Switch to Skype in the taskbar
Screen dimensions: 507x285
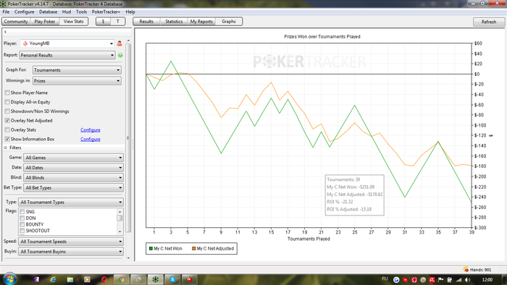click(172, 279)
